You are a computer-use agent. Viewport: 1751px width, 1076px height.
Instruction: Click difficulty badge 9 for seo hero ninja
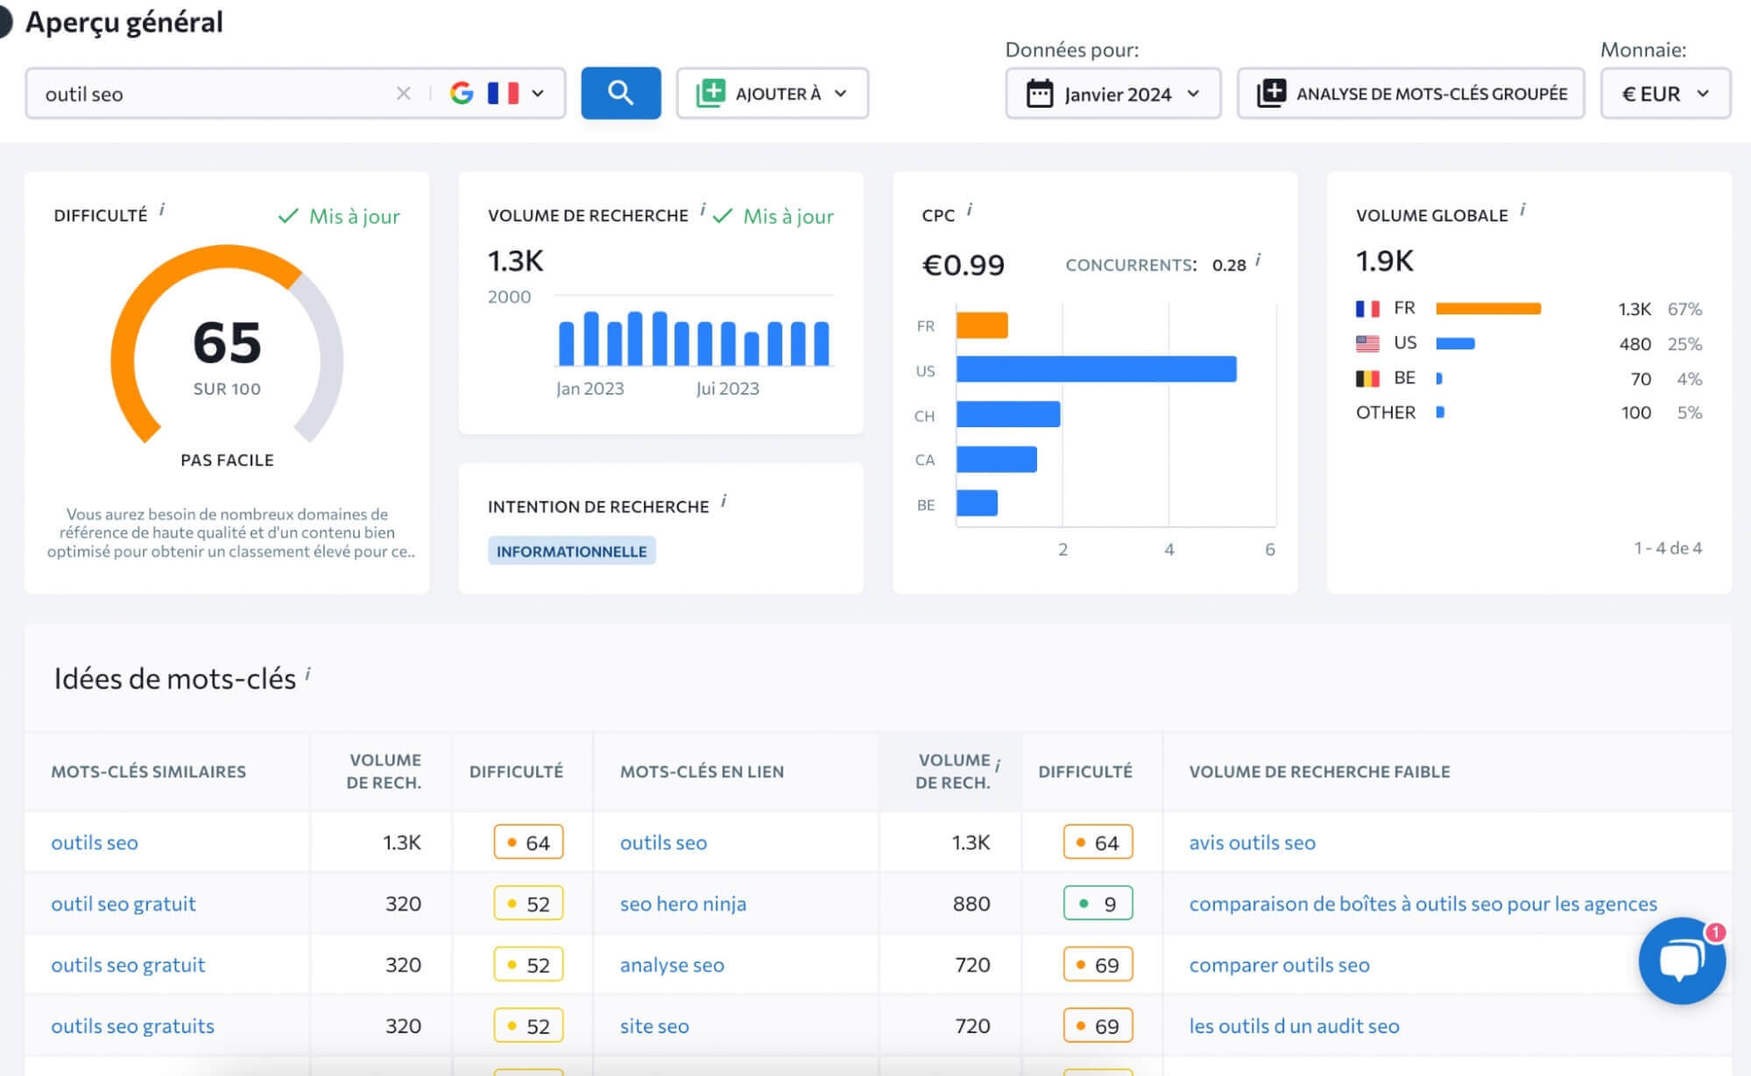click(x=1098, y=904)
